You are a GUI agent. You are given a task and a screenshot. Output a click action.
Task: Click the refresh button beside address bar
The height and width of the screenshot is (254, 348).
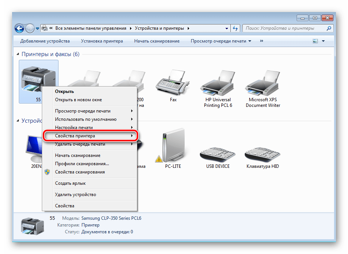(x=236, y=28)
